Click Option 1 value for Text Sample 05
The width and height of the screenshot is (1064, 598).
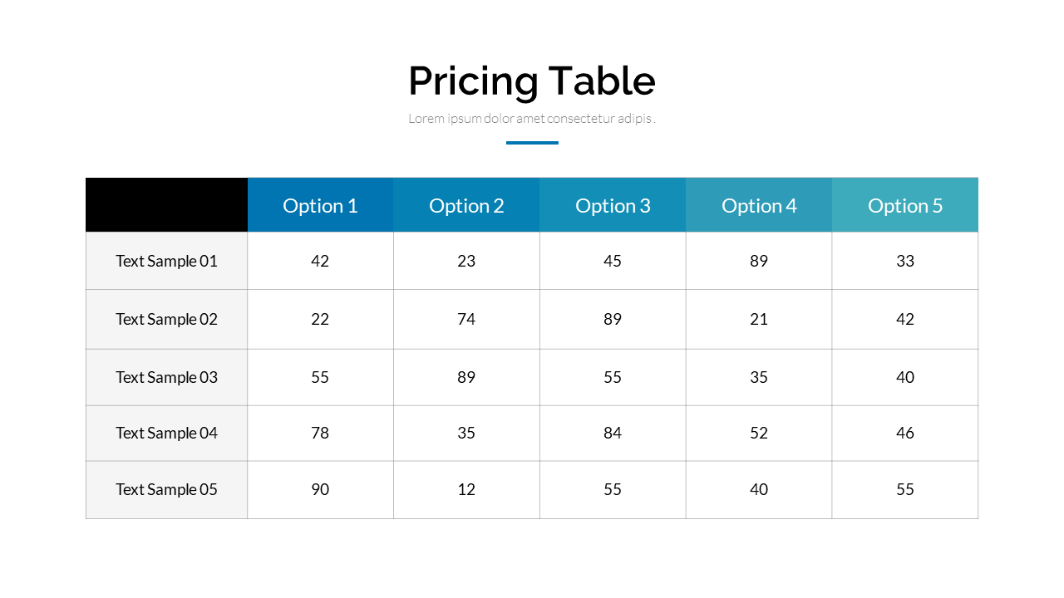coord(320,489)
